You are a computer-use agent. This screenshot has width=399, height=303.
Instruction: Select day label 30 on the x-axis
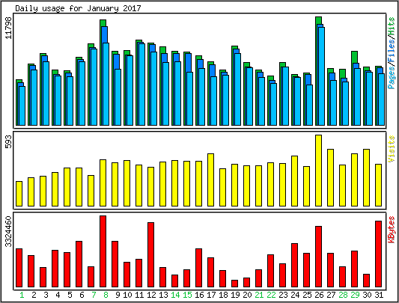367,295
